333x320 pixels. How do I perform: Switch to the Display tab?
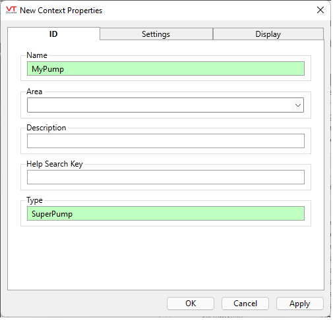[x=268, y=34]
